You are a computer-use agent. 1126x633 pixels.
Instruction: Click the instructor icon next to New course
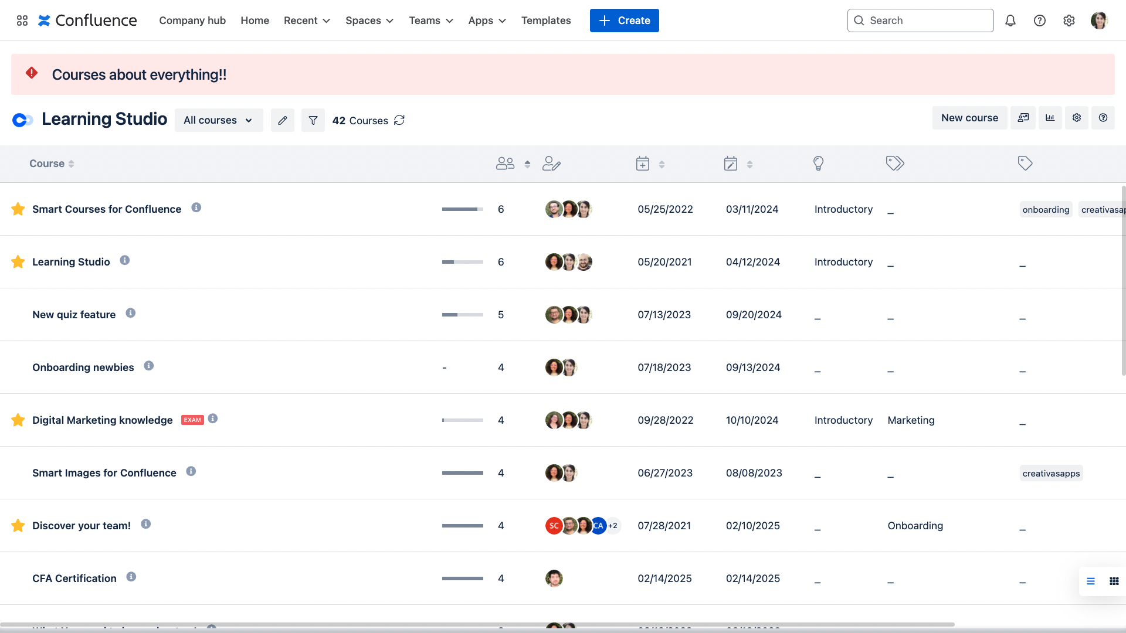coord(1023,118)
